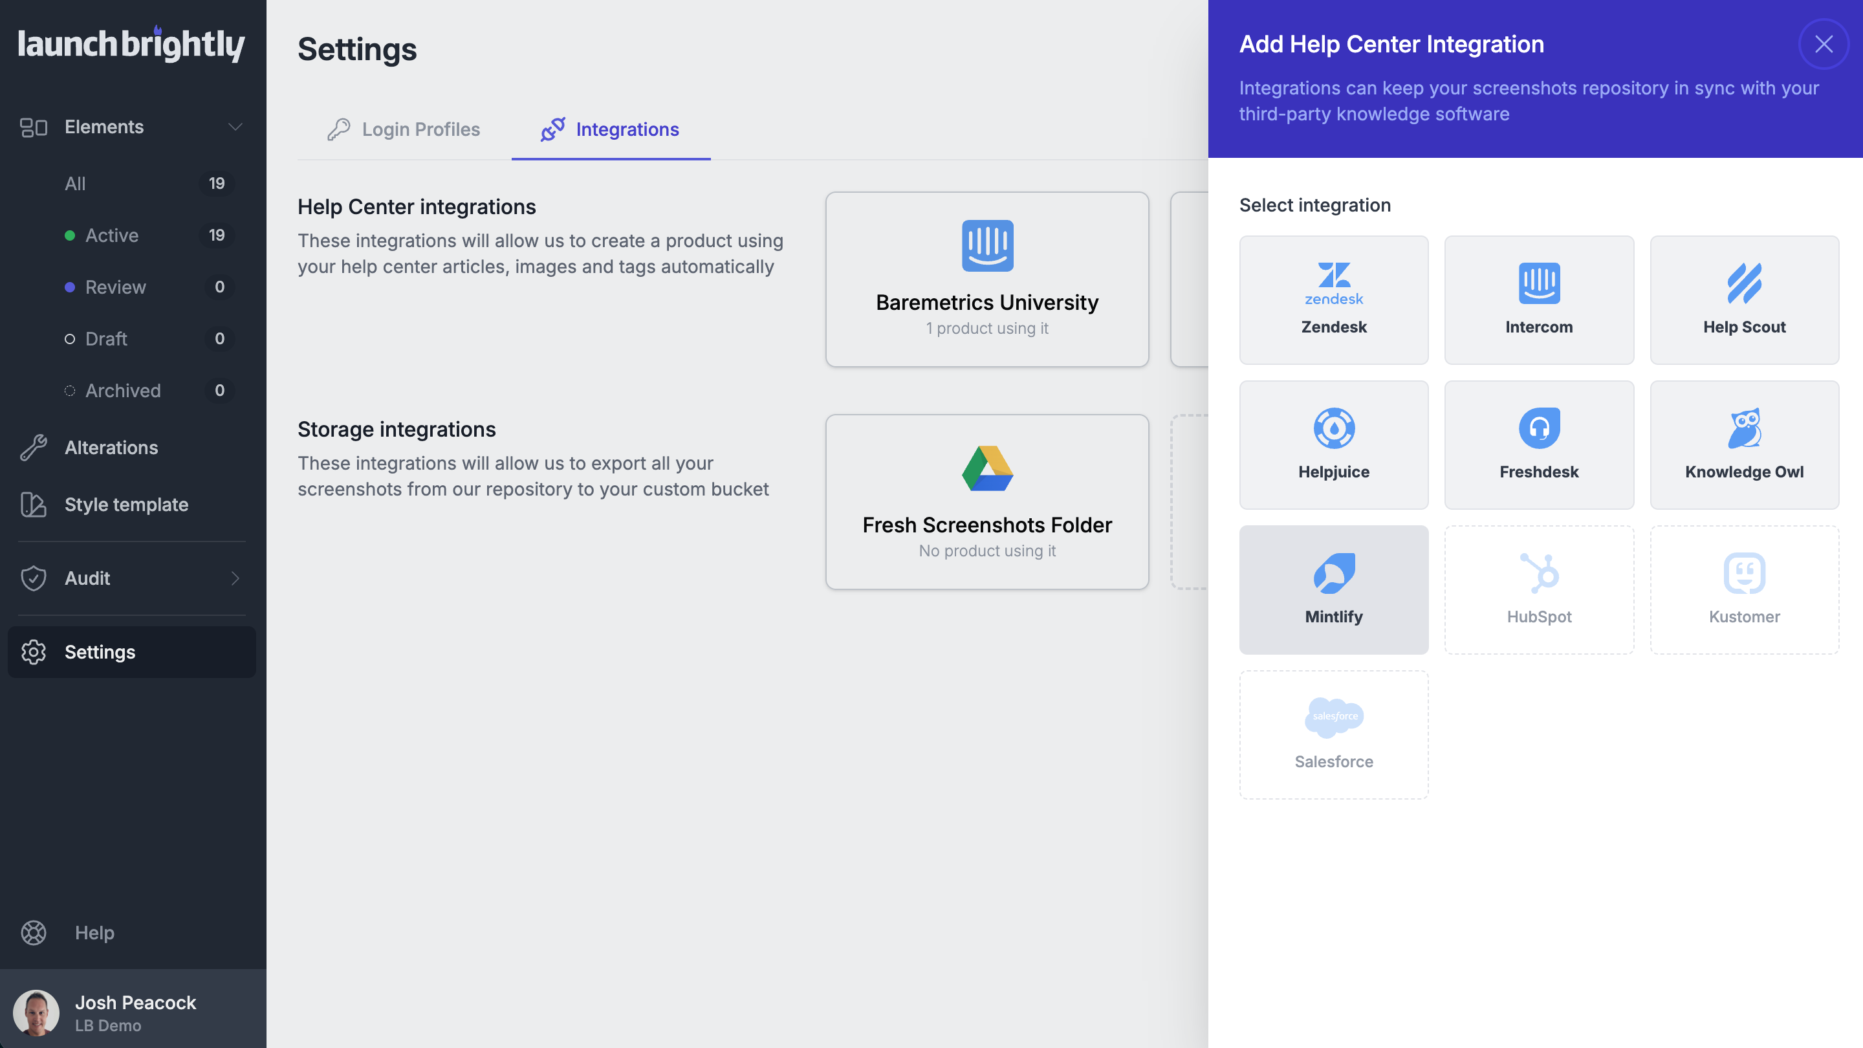The height and width of the screenshot is (1048, 1863).
Task: Click the Archived dotted circle status marker
Action: pyautogui.click(x=69, y=391)
